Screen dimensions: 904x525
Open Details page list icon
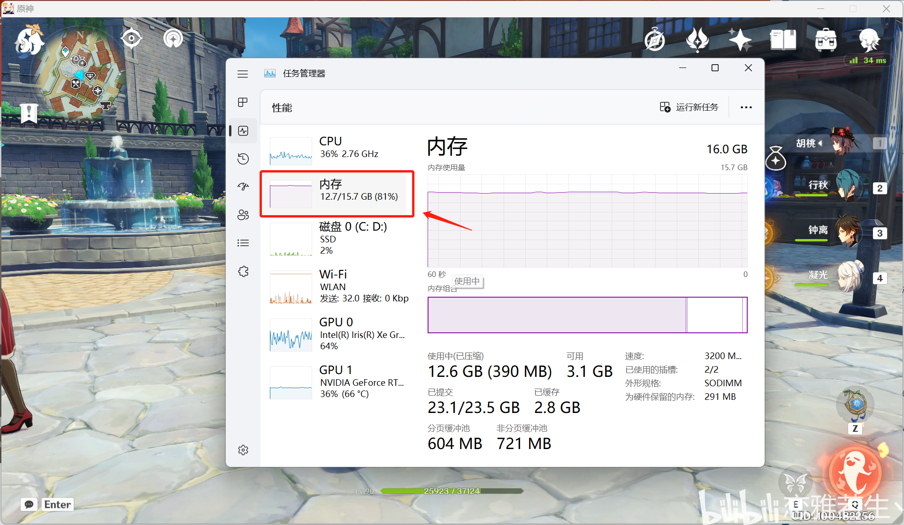click(x=243, y=243)
